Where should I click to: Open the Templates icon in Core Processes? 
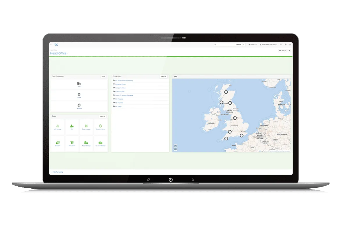(79, 105)
